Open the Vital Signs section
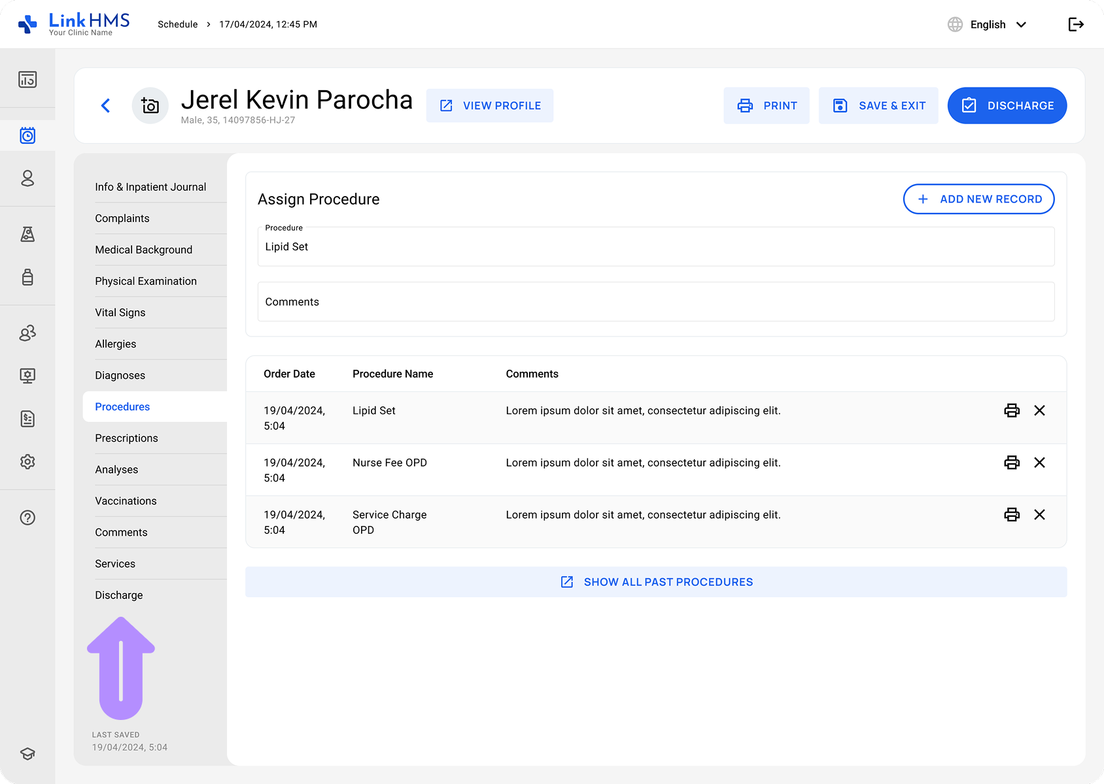The image size is (1104, 784). [120, 313]
